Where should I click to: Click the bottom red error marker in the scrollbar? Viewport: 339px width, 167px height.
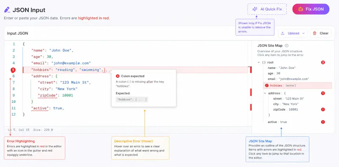(x=251, y=107)
